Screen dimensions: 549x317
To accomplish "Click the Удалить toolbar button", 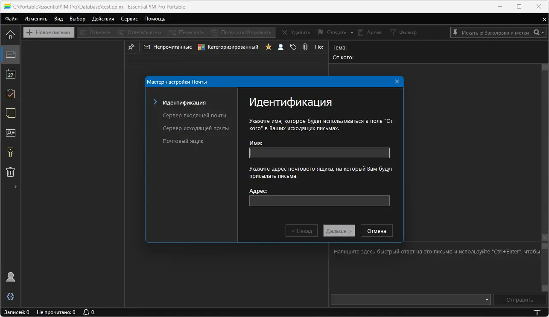I will click(296, 32).
